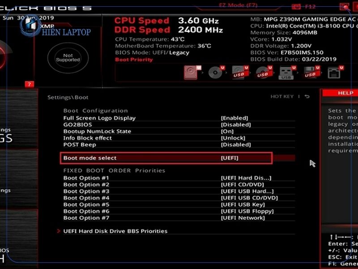Click the DDR Voltage 1.200V reading
The image size is (358, 269).
tap(281, 46)
